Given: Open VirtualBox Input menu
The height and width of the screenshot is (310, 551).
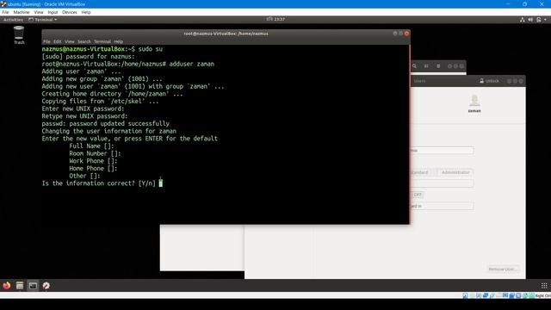Looking at the screenshot, I should pos(53,12).
